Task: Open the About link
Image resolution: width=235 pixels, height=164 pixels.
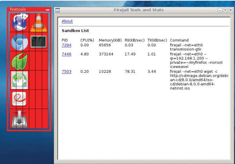Action: (x=67, y=21)
